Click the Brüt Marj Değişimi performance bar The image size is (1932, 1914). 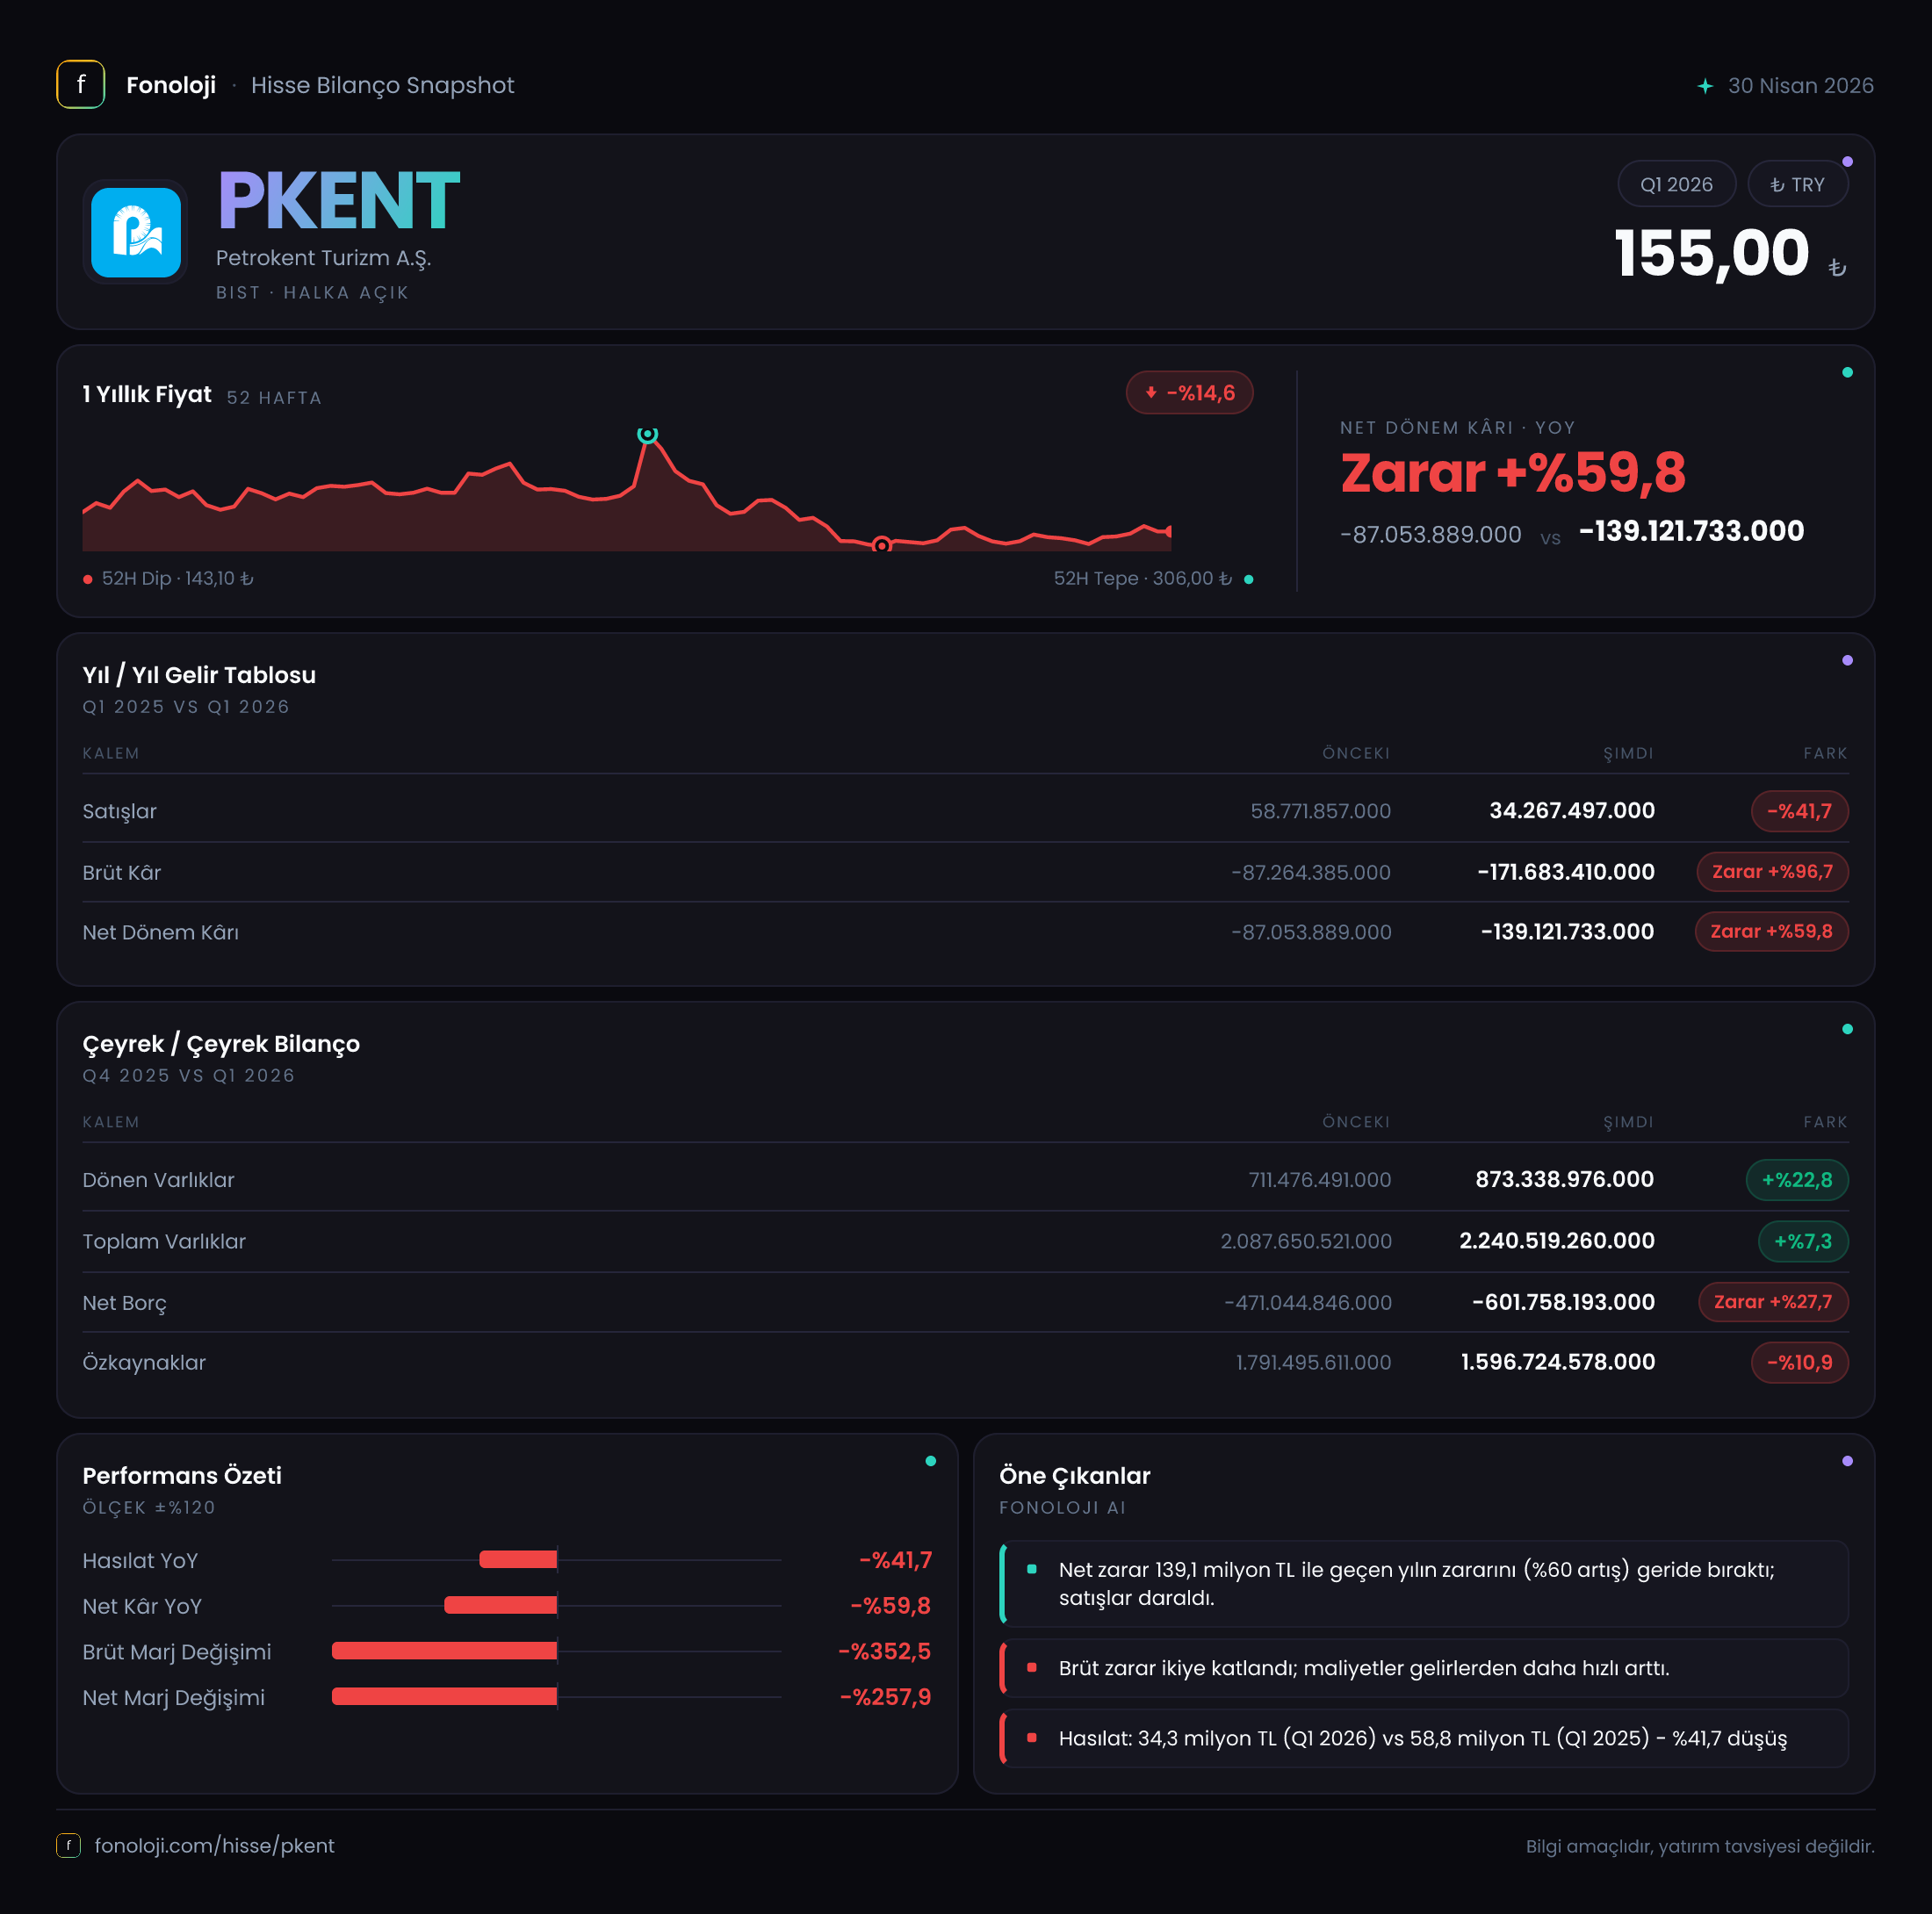click(444, 1651)
